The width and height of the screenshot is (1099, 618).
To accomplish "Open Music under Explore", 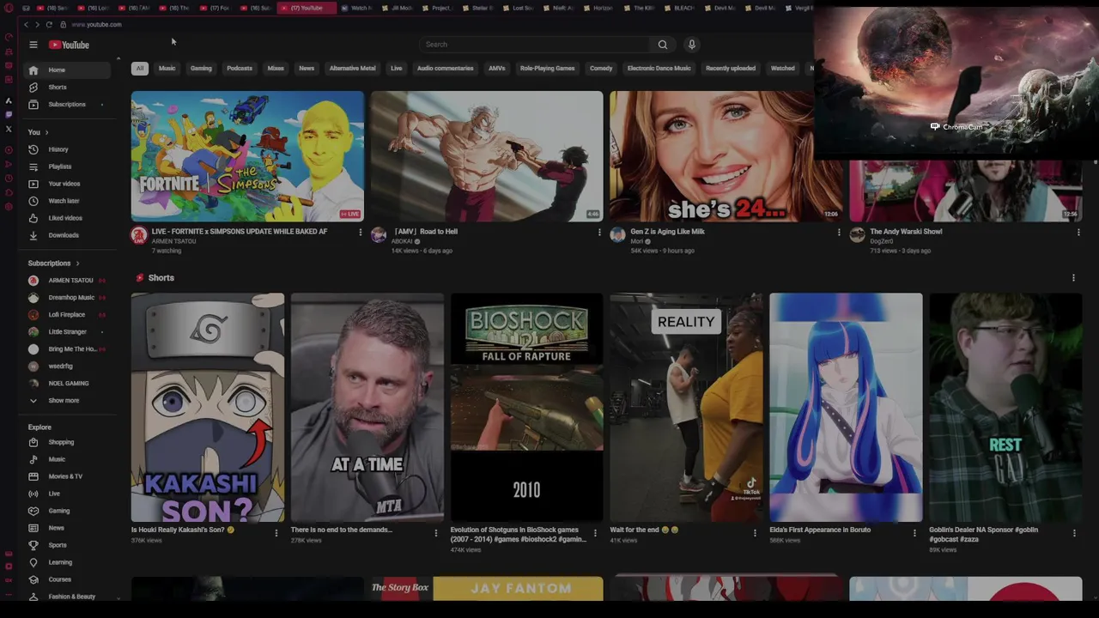I will [67, 459].
